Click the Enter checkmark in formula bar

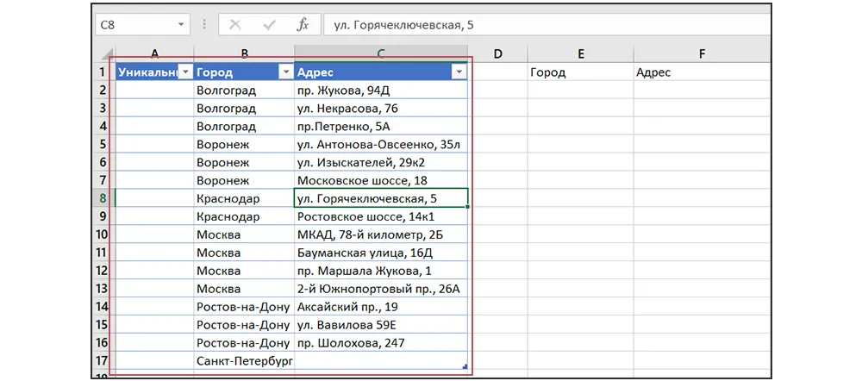click(268, 25)
